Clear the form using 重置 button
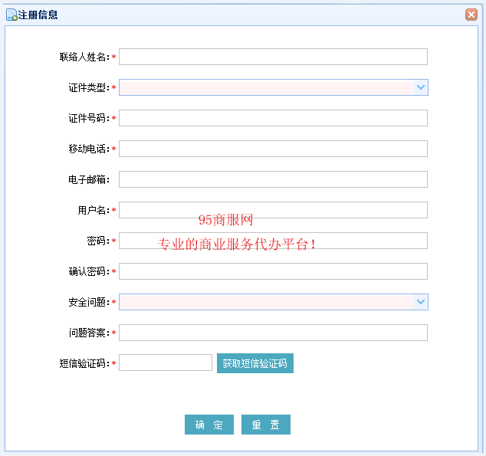 coord(266,425)
